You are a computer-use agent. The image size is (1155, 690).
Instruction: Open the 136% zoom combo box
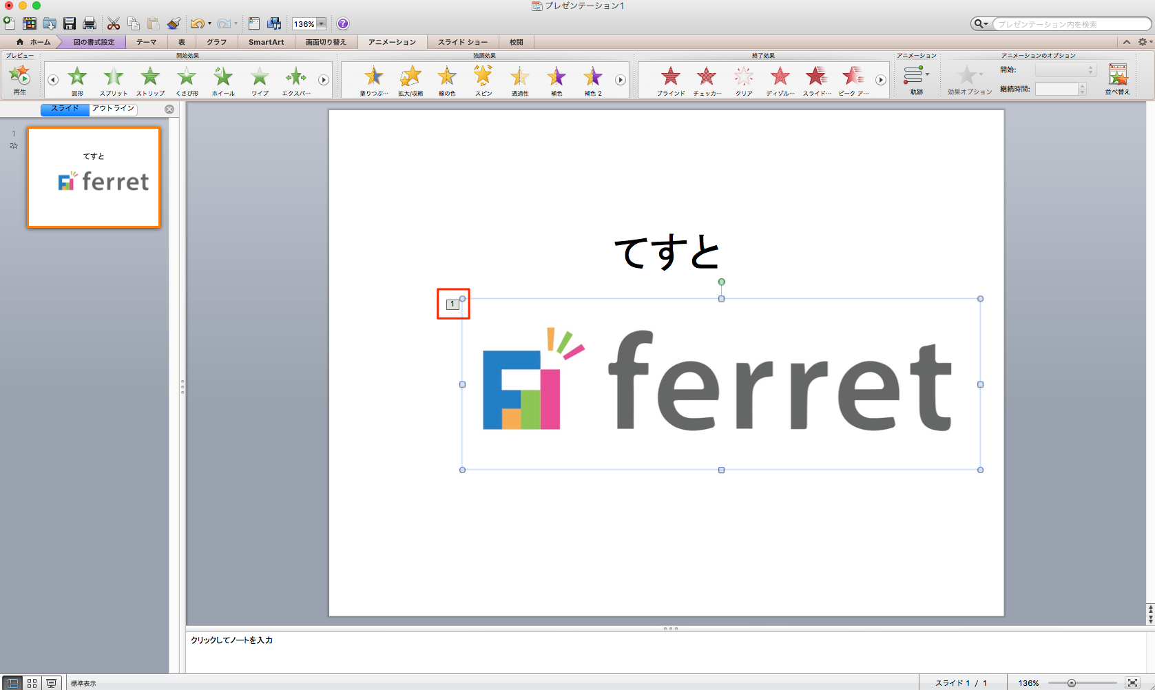pos(309,24)
